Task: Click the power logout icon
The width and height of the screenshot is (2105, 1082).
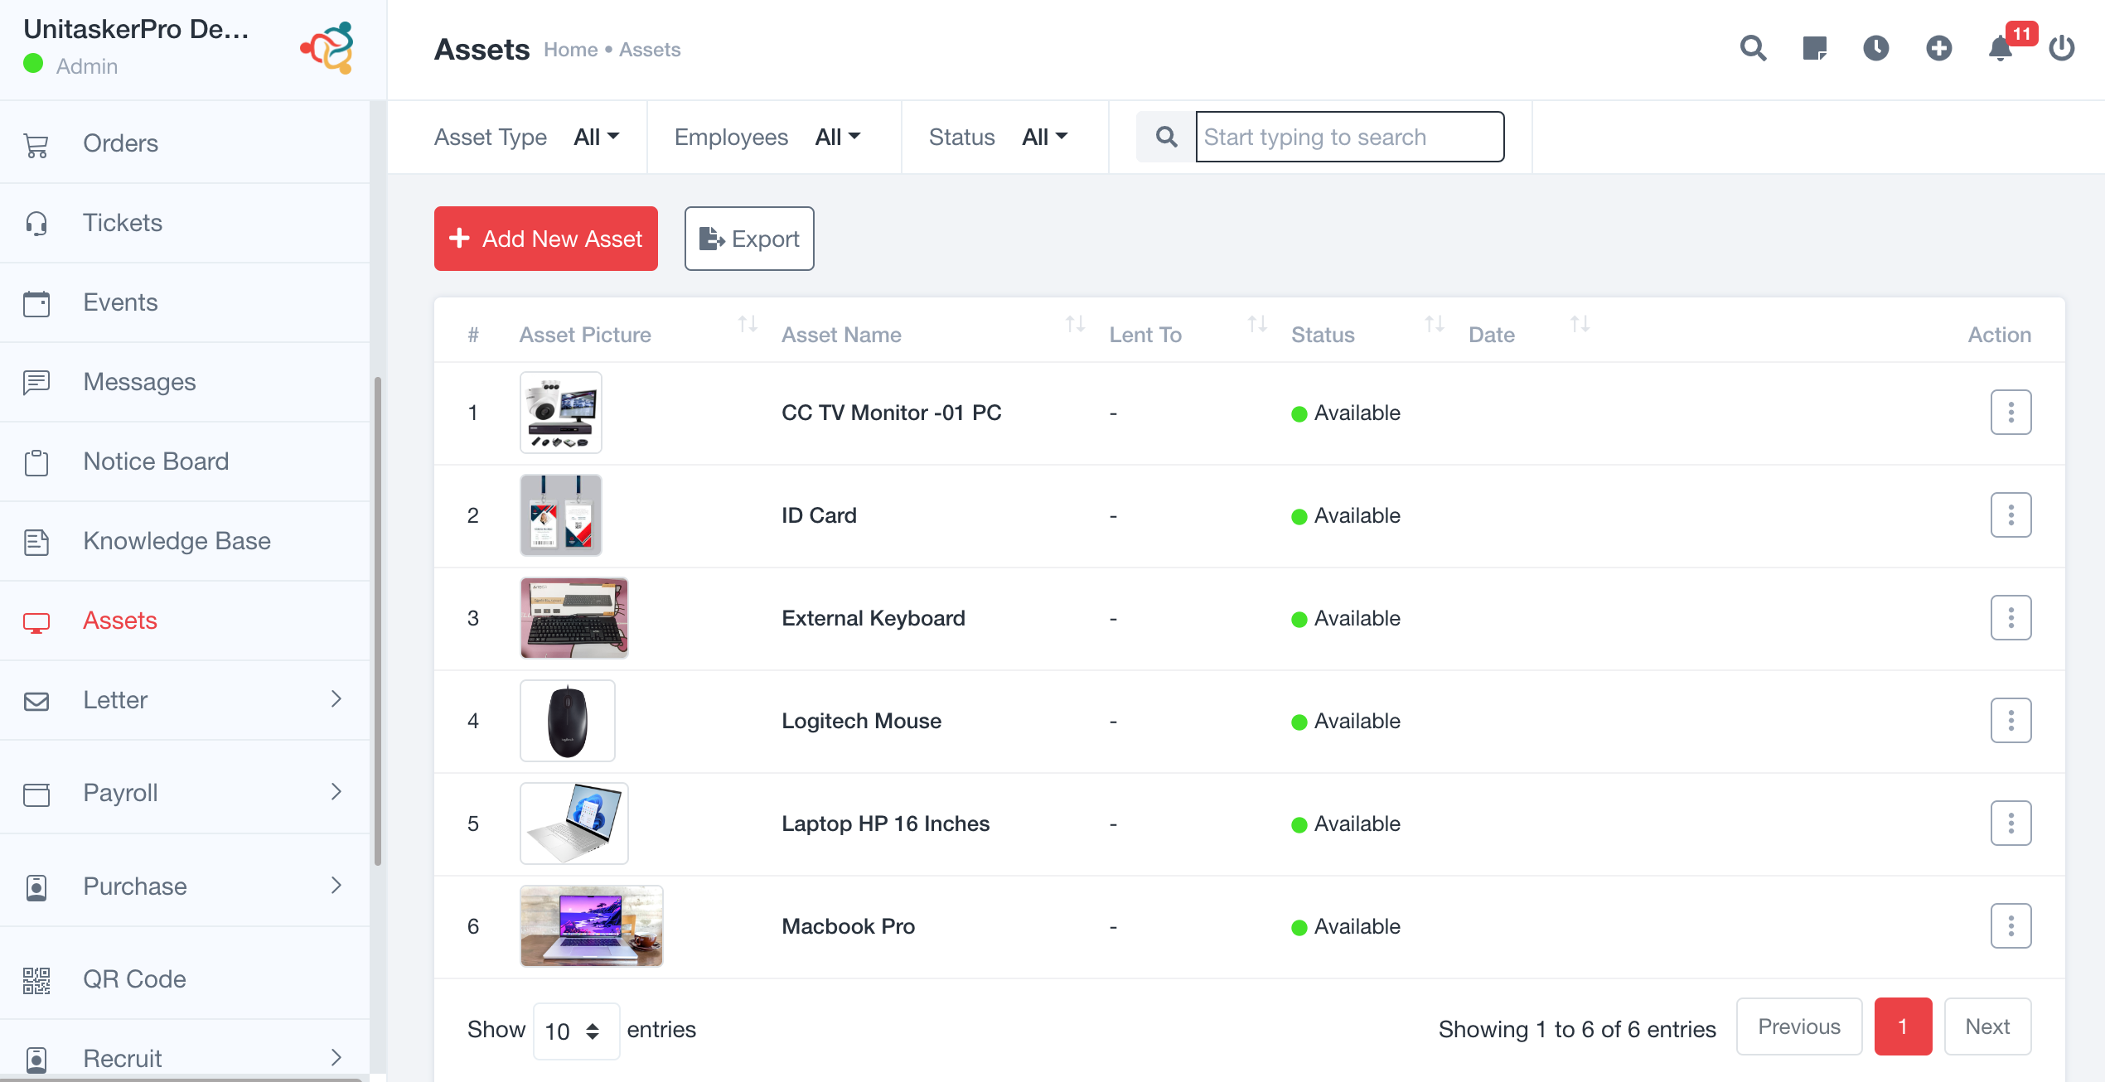Action: (x=2062, y=49)
